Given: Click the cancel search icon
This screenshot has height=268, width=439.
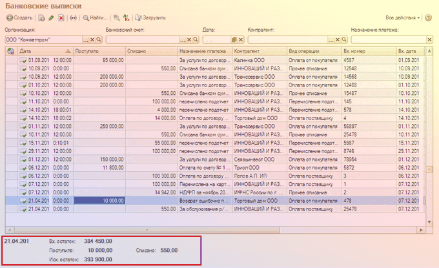Looking at the screenshot, I should (116, 18).
